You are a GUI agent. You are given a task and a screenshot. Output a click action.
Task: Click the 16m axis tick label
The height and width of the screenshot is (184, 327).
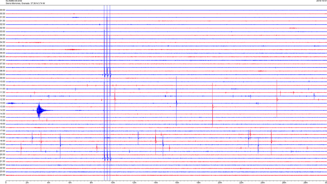point(177,183)
